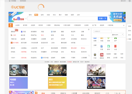Open the 优酷 link with its play icon
Viewport: 132px width, 94px height.
53,32
